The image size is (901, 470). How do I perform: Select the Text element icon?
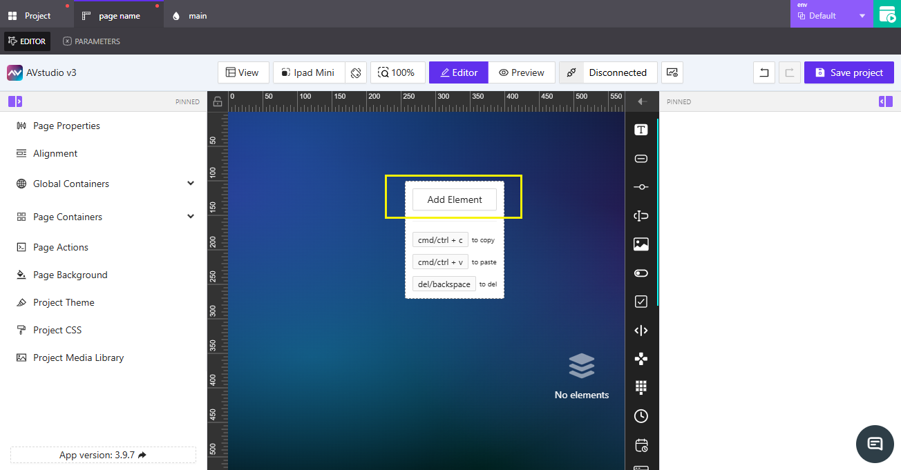[x=641, y=129]
